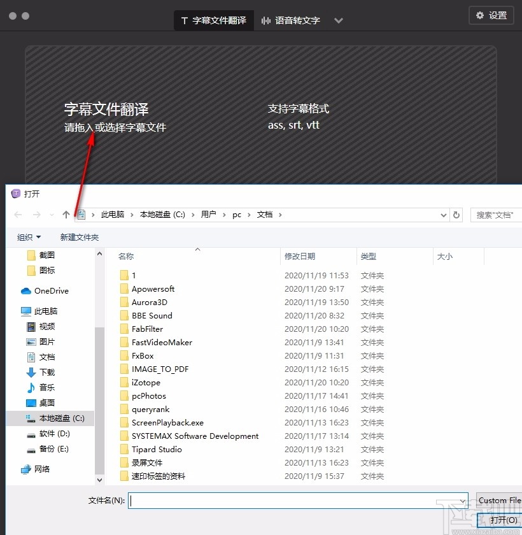
Task: Open the 下载 (Downloads) sidebar entry
Action: point(45,373)
